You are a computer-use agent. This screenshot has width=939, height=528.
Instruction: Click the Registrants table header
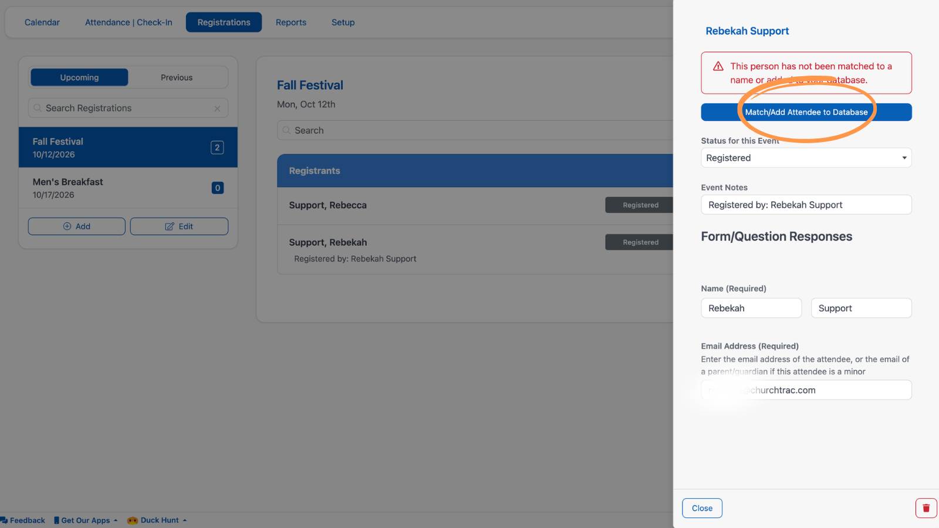475,171
